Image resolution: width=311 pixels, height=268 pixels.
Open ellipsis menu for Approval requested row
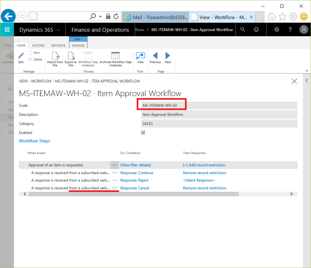point(115,165)
